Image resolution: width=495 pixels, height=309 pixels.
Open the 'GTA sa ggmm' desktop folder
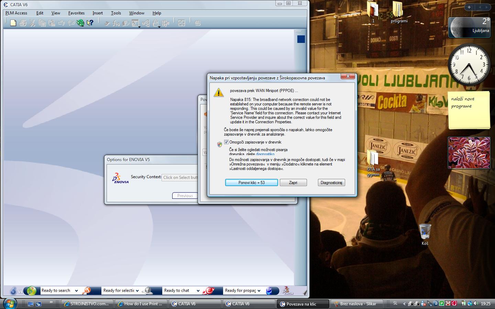coord(373,163)
